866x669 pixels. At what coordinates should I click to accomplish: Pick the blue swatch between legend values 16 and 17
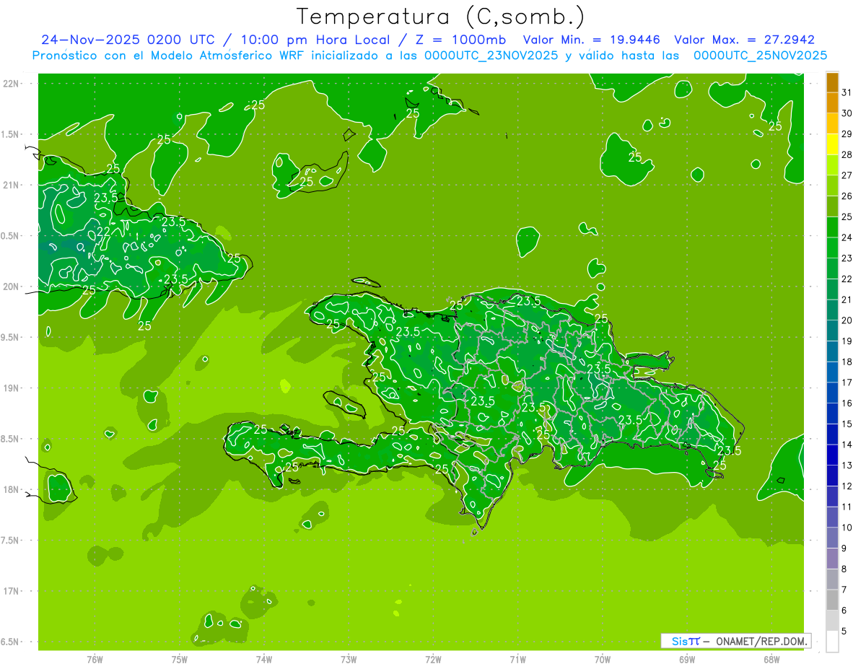pyautogui.click(x=832, y=393)
